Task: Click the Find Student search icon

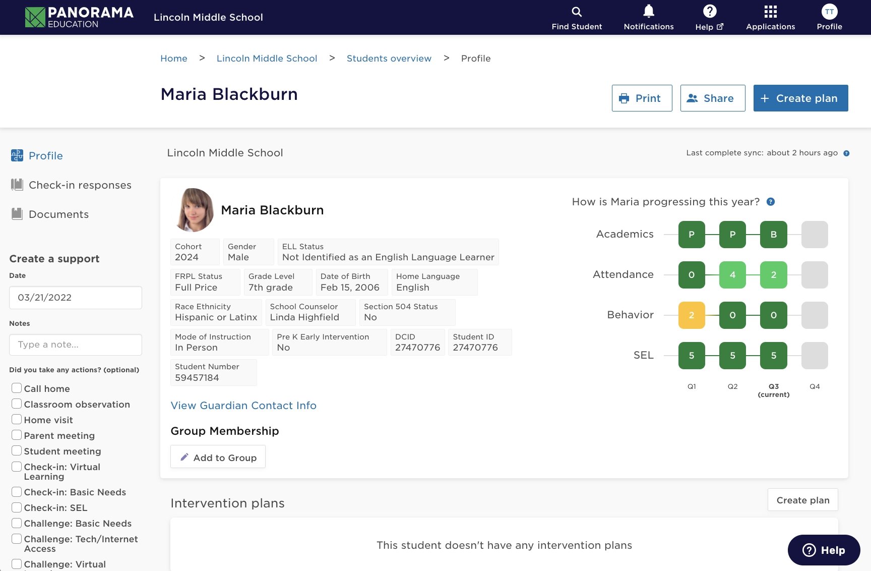Action: pos(577,12)
